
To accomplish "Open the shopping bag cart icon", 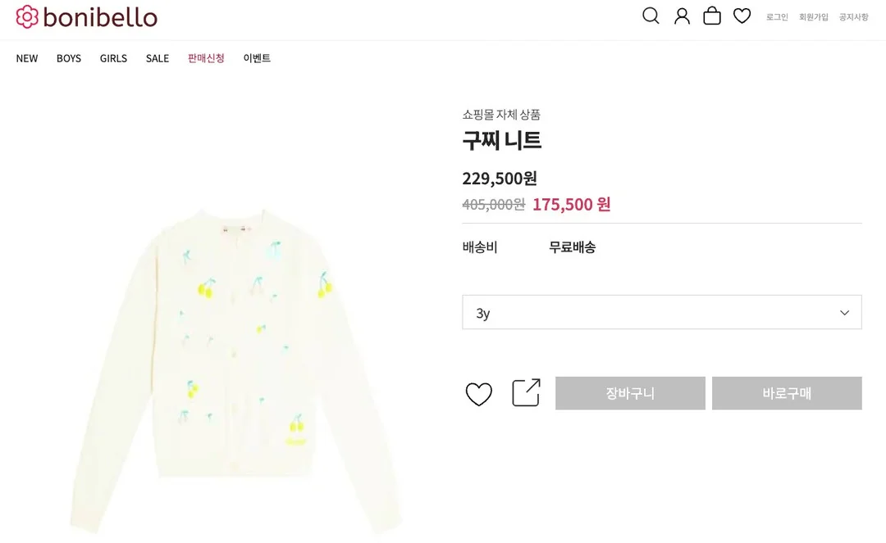I will (712, 16).
